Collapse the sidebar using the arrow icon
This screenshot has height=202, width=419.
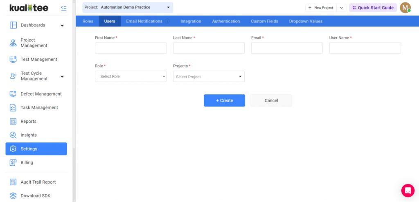click(x=63, y=8)
